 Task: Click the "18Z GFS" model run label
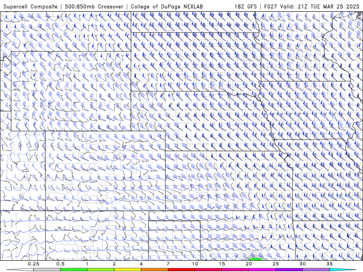point(245,6)
